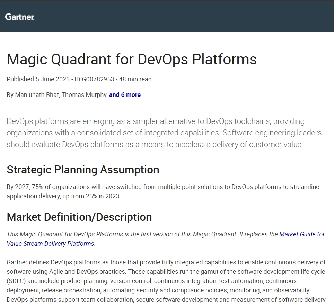Click the Gartner logo in header
Viewport: 334px width, 307px height.
tap(20, 17)
